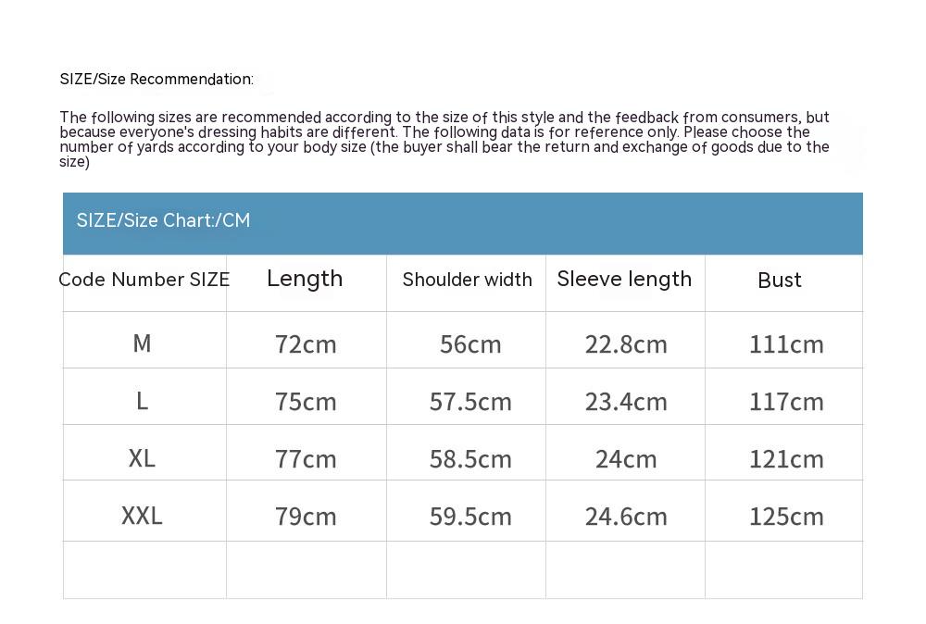The height and width of the screenshot is (624, 926).
Task: Select the 79cm length cell
Action: [306, 517]
